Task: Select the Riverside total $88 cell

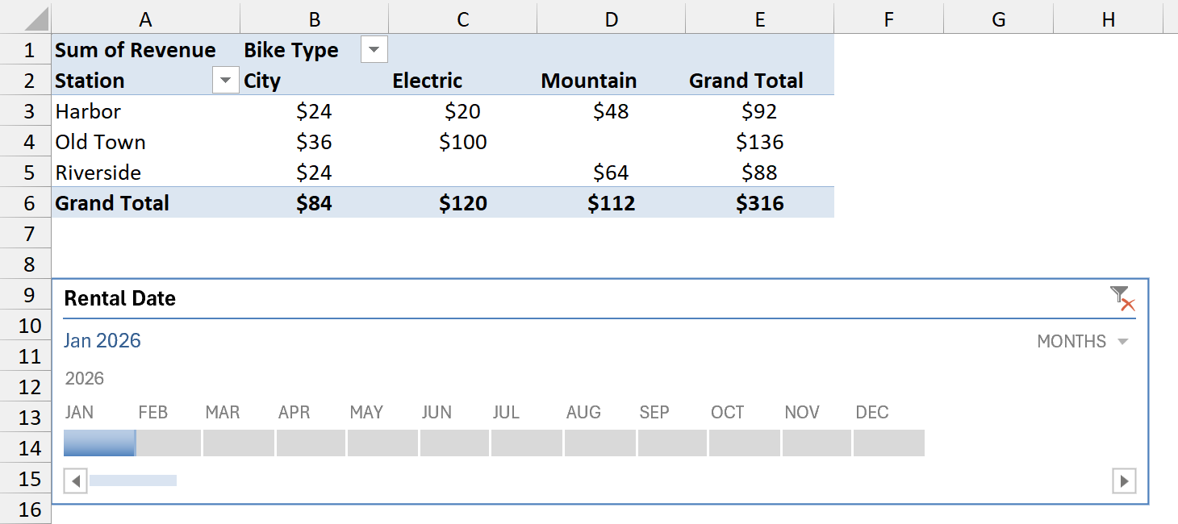Action: click(760, 173)
